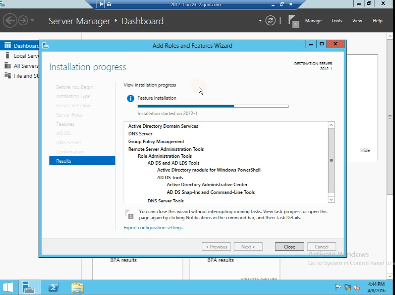Click the Server Manager scrollbar up arrow
This screenshot has width=395, height=295.
(390, 36)
